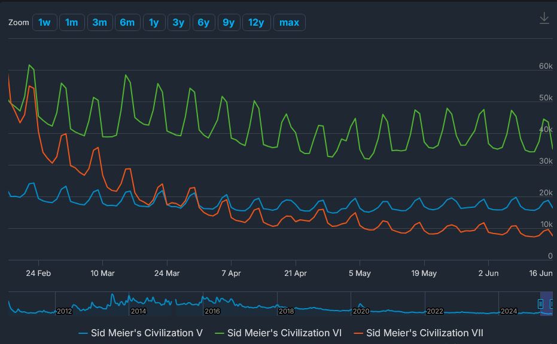Image resolution: width=557 pixels, height=344 pixels.
Task: Click the 2024 marker in the navigator
Action: point(509,311)
